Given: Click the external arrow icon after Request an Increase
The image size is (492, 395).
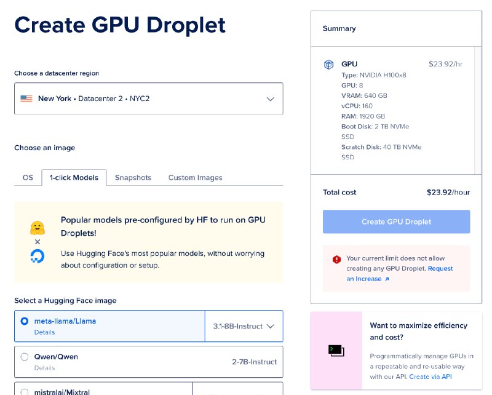Looking at the screenshot, I should click(387, 279).
